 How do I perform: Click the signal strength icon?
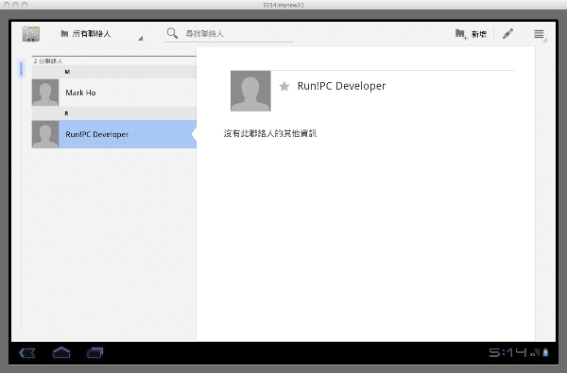[536, 352]
